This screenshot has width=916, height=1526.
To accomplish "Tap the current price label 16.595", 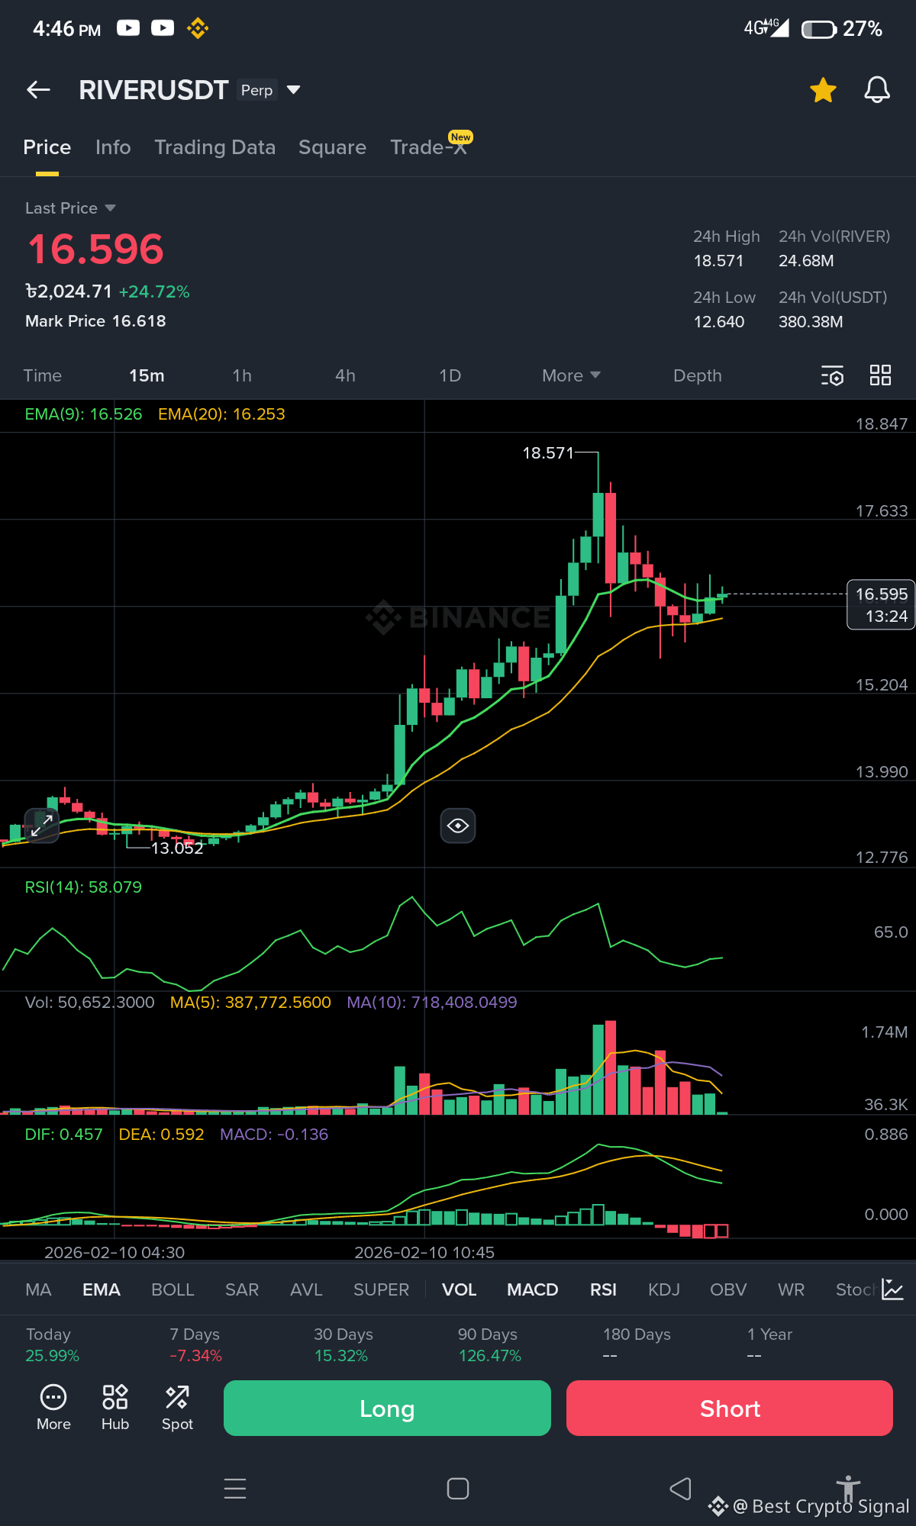I will coord(881,604).
